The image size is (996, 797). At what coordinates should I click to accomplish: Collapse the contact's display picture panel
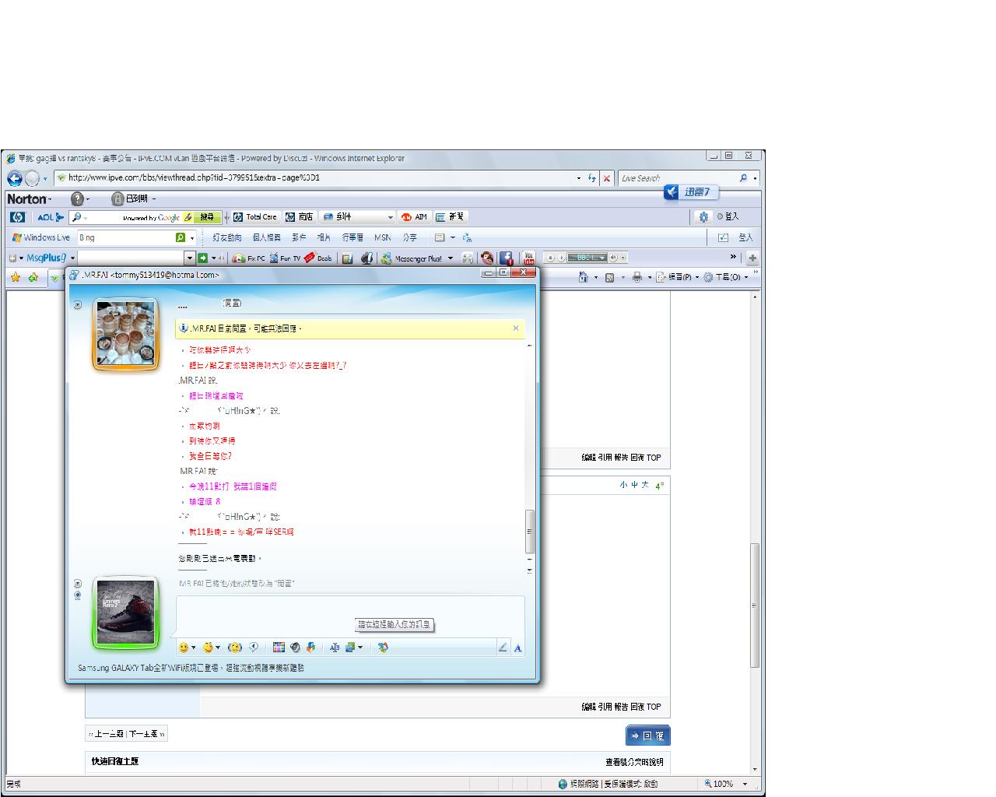77,305
